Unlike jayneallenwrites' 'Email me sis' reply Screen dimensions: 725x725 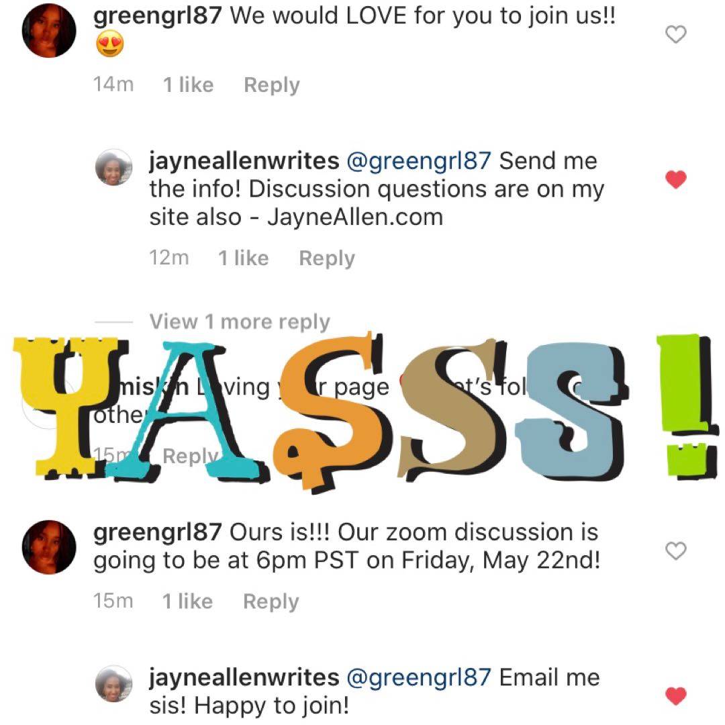coord(675,696)
